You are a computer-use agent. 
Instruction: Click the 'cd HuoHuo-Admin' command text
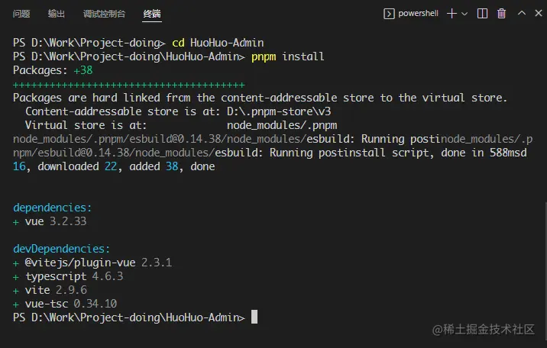218,43
